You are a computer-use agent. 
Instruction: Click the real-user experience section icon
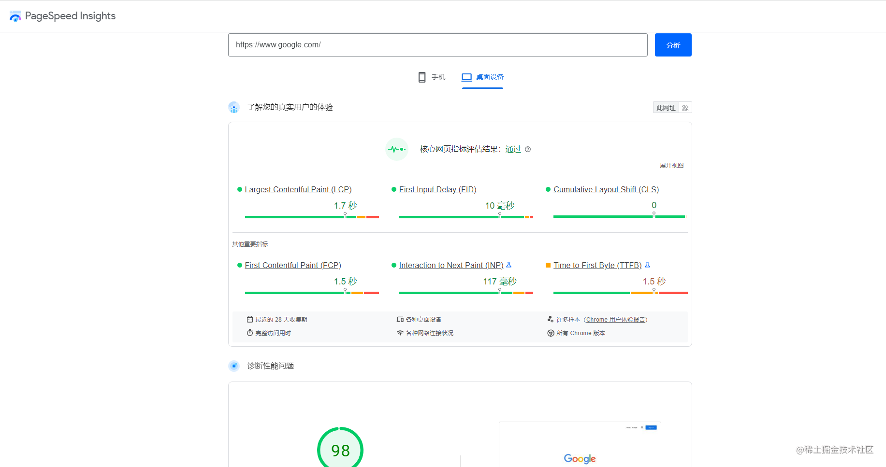tap(234, 107)
